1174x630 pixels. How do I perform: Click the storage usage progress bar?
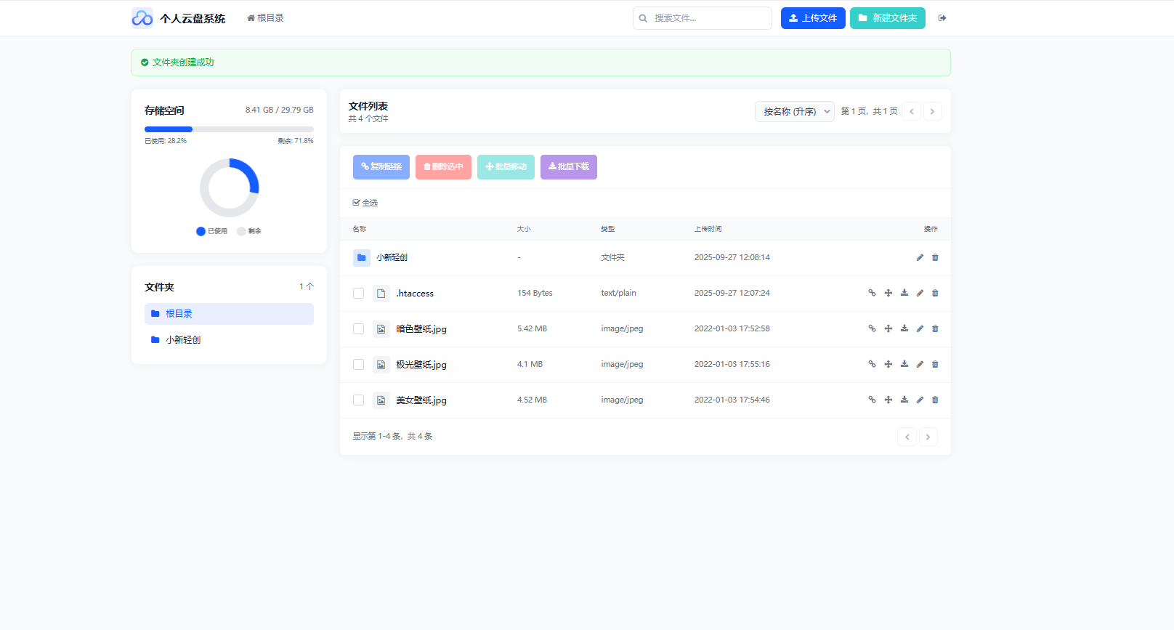coord(229,129)
